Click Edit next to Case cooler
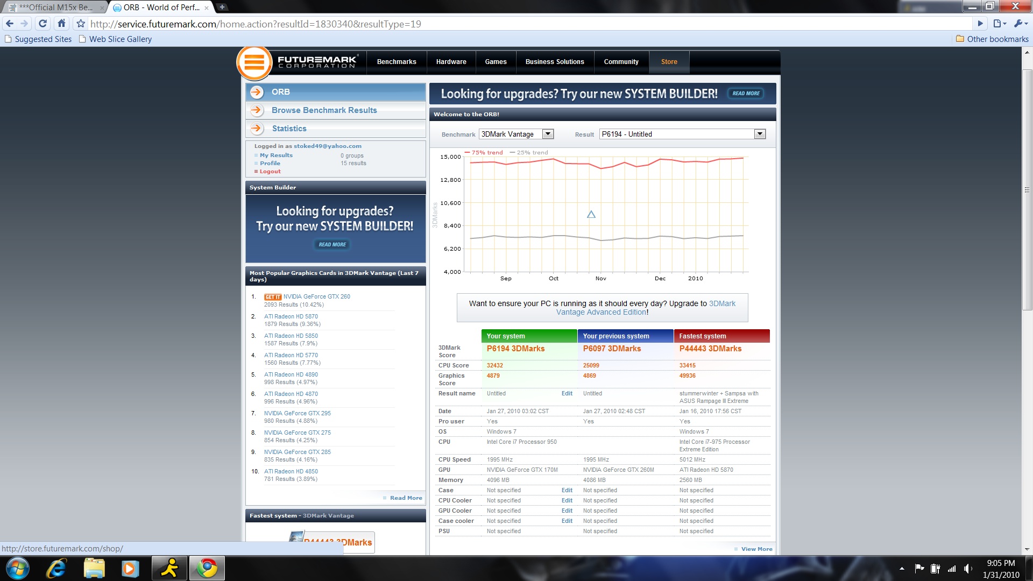Viewport: 1033px width, 581px height. click(x=567, y=521)
